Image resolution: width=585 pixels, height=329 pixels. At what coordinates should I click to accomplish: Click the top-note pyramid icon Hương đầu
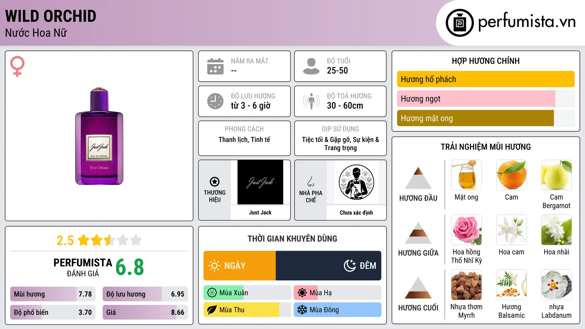(x=418, y=178)
